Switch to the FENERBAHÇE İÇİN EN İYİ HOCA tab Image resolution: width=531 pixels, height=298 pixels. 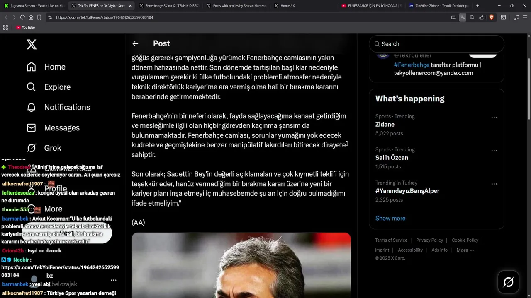tap(371, 6)
